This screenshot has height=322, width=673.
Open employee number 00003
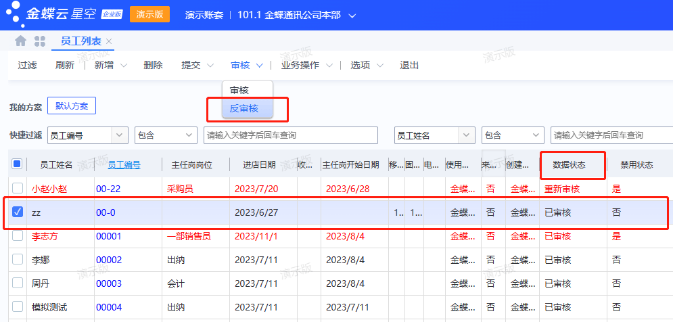(109, 283)
